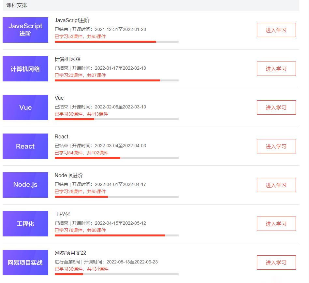Open the 计算机网络 course thumbnail
This screenshot has height=283, width=309.
coord(25,69)
